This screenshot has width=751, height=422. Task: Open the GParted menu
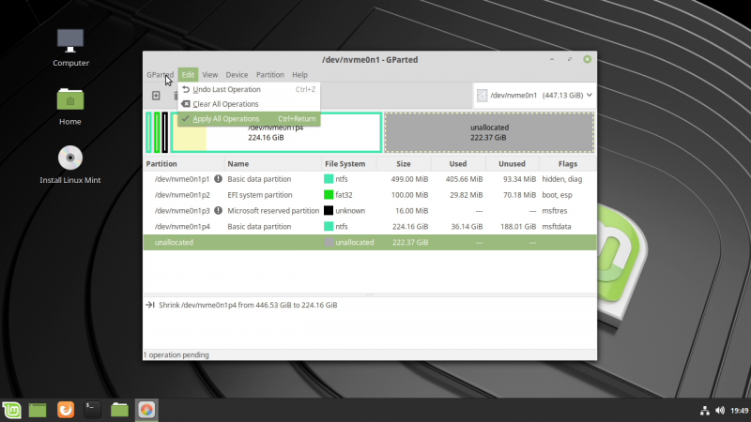click(160, 75)
